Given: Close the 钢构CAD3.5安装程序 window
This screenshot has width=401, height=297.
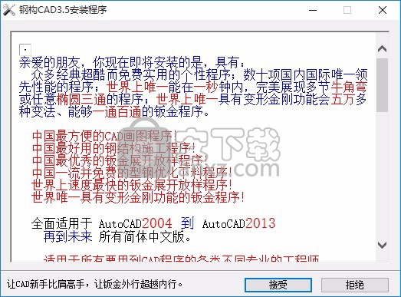Looking at the screenshot, I should [383, 10].
